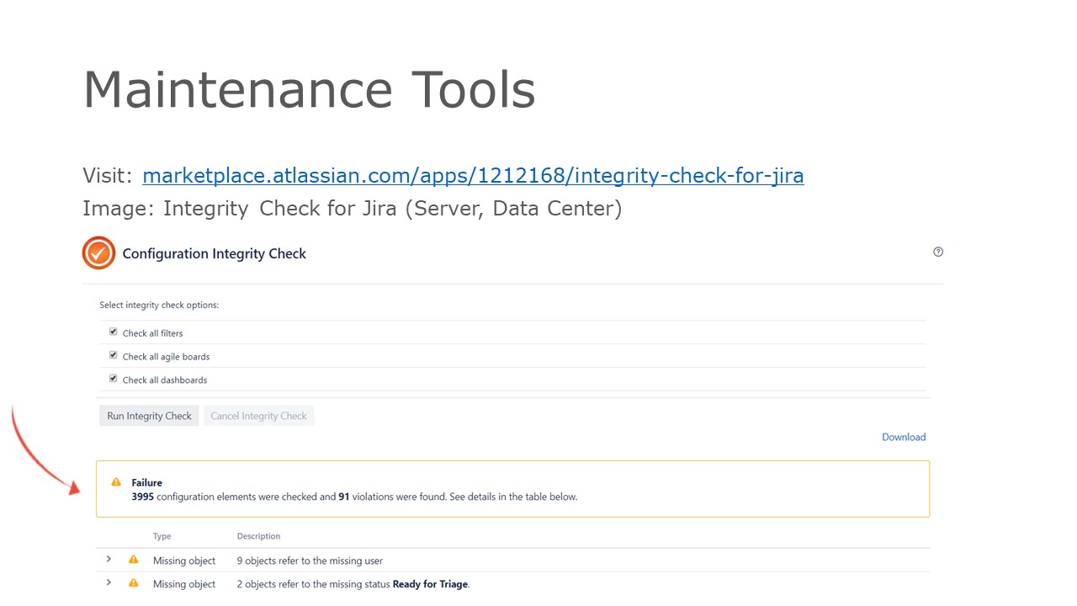The image size is (1077, 606).
Task: Toggle the Check all dashboards checkbox
Action: pyautogui.click(x=113, y=379)
